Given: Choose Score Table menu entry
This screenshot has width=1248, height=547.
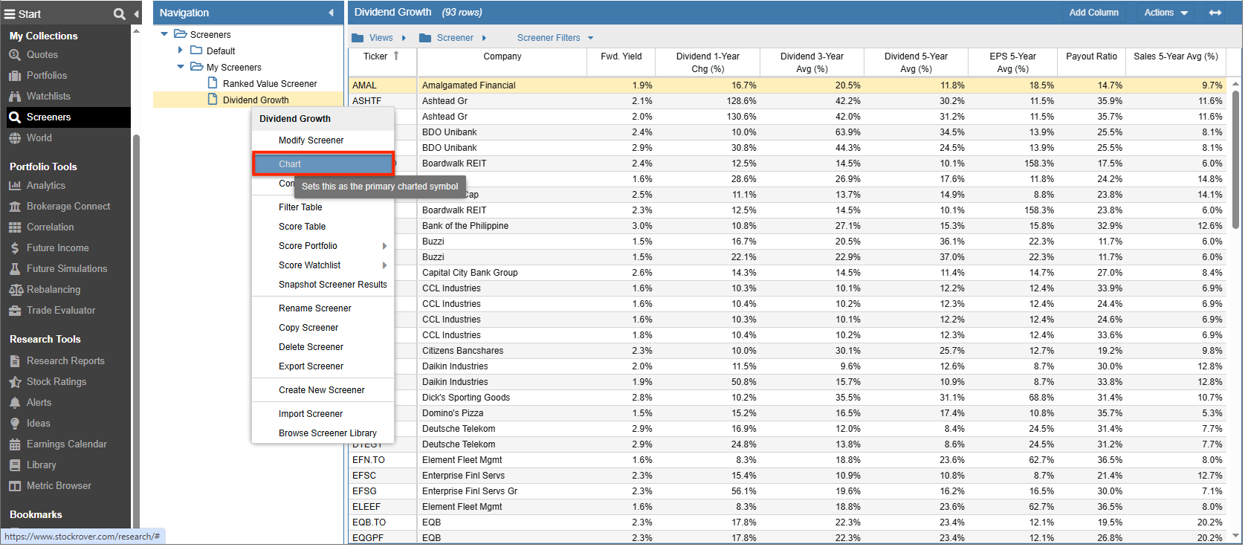Looking at the screenshot, I should click(323, 227).
